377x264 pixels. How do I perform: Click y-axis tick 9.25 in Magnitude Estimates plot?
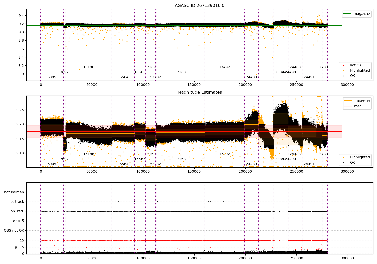(x=20, y=110)
